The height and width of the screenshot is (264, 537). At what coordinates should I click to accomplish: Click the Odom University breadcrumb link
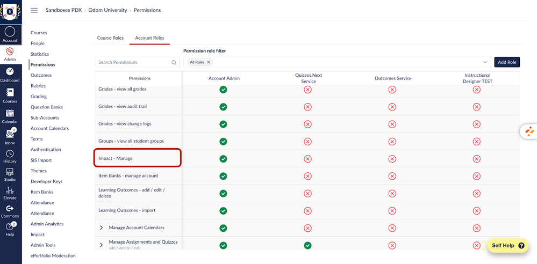coord(108,10)
